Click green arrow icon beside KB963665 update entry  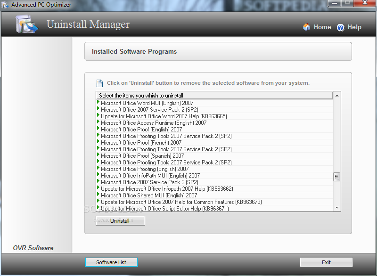click(98, 115)
